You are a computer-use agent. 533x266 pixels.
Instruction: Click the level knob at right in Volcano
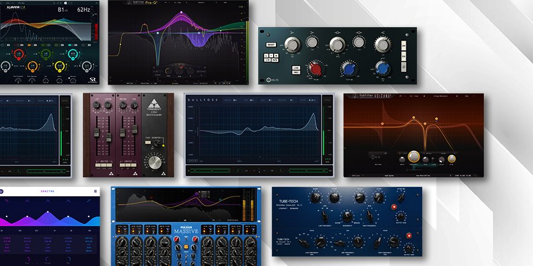[452, 159]
